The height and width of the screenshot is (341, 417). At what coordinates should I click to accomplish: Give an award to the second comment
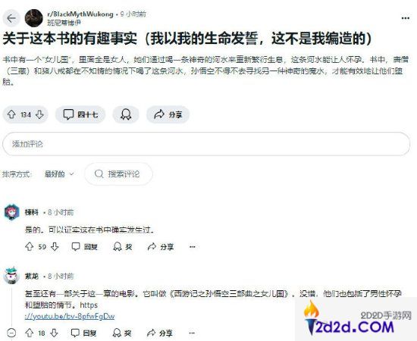[x=122, y=333]
